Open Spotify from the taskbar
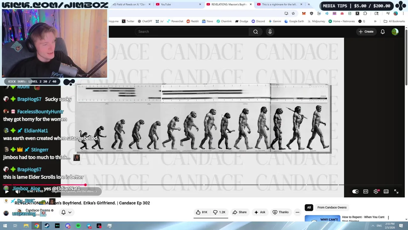The height and width of the screenshot is (230, 408). [78, 226]
